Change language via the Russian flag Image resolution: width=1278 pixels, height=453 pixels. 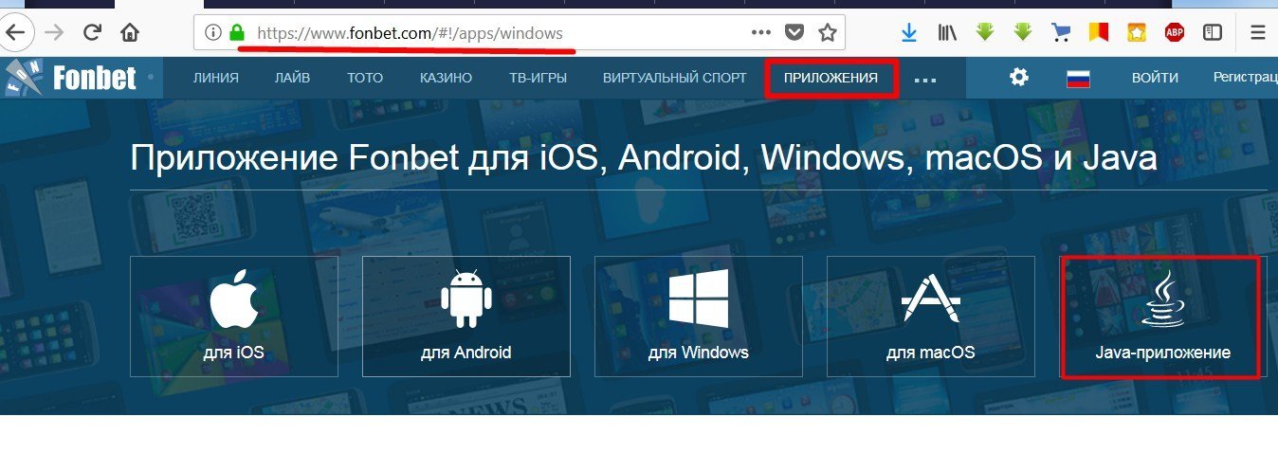1077,79
